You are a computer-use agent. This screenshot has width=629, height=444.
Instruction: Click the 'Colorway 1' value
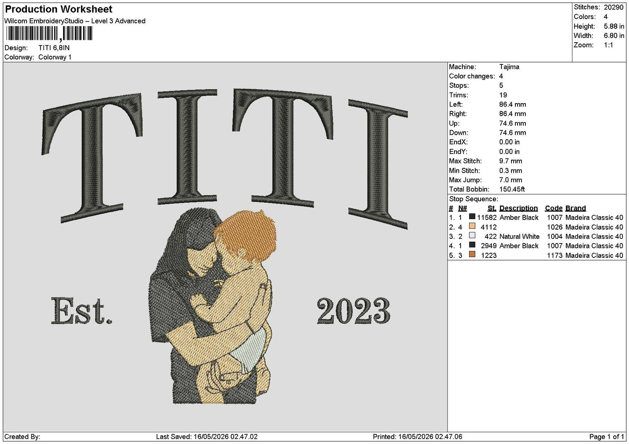[55, 57]
